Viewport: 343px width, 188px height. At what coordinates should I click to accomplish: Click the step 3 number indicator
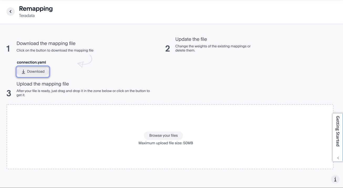(9, 93)
